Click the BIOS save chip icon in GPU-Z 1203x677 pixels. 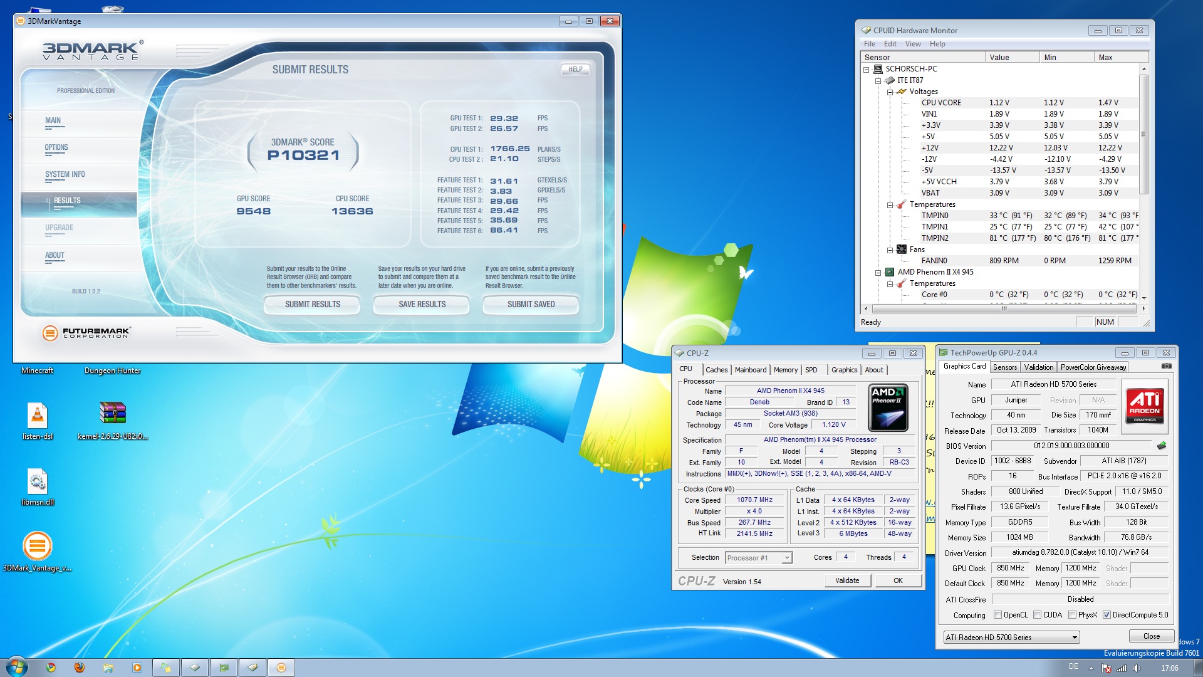click(1162, 446)
